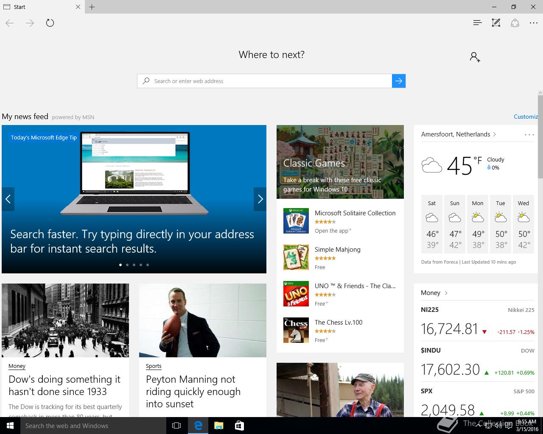This screenshot has height=434, width=543.
Task: Click the Tue forecast column
Action: click(501, 225)
